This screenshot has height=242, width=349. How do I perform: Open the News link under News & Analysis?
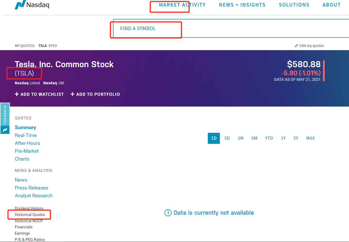pyautogui.click(x=21, y=180)
